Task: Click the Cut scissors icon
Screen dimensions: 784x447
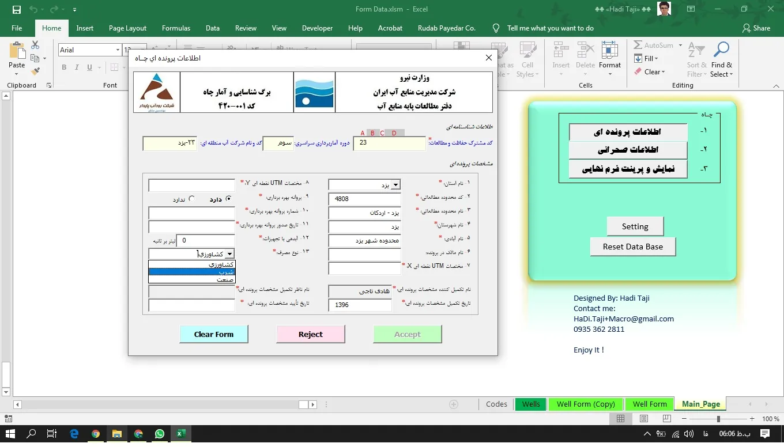Action: pos(35,45)
